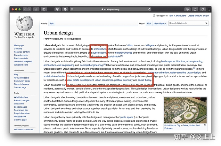The image size is (221, 146).
Task: Follow the urban planning link
Action: click(x=194, y=61)
